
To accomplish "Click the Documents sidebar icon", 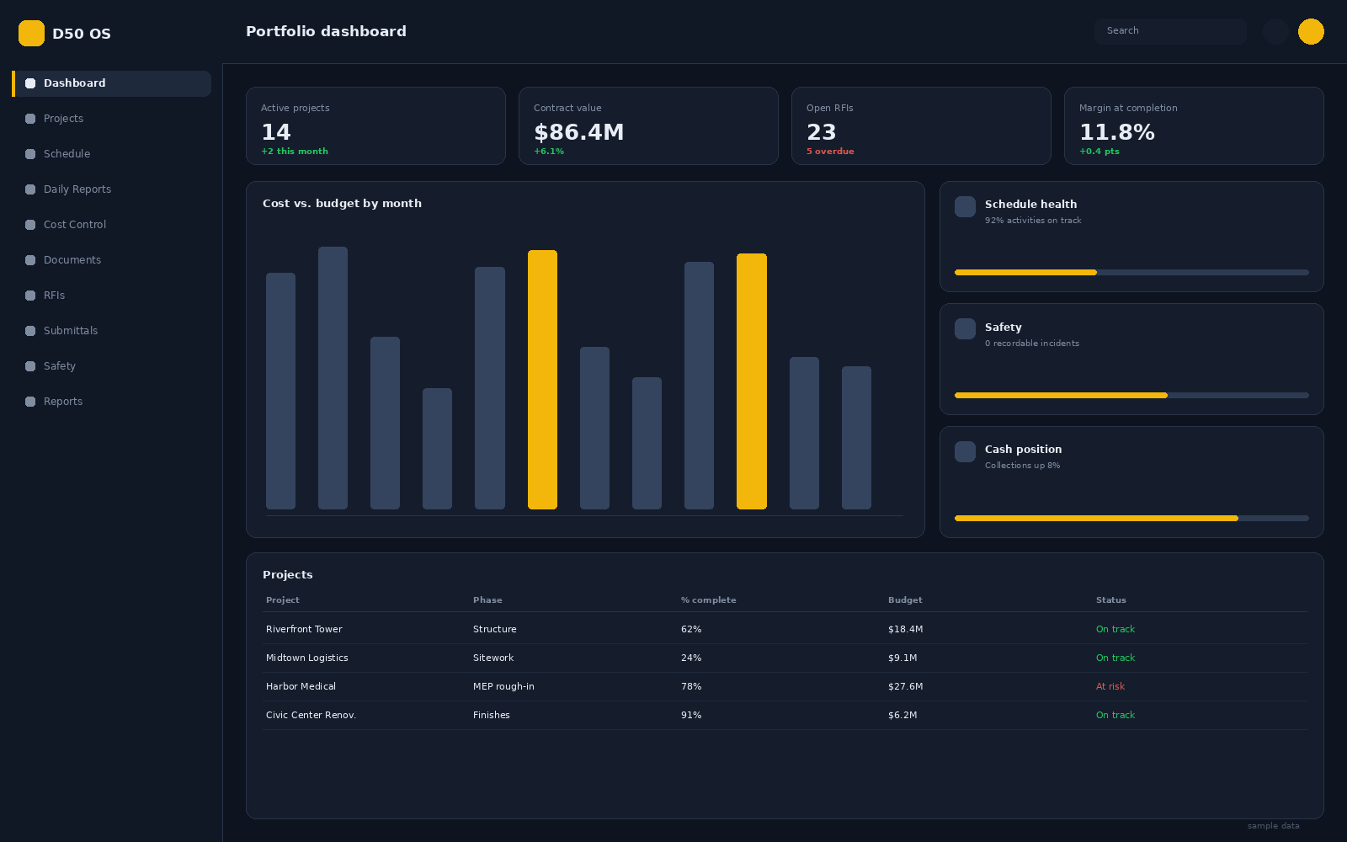I will [x=30, y=260].
